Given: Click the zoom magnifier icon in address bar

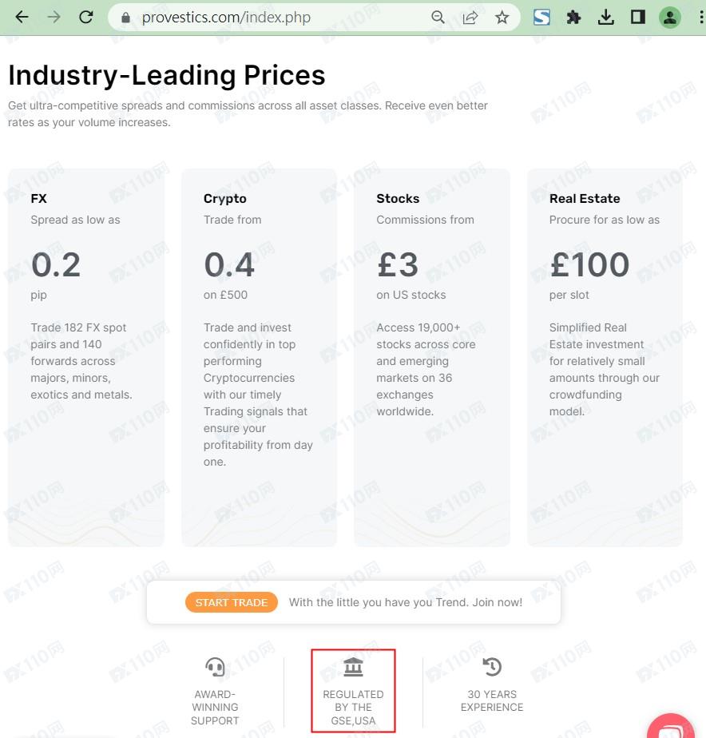Looking at the screenshot, I should [x=438, y=17].
